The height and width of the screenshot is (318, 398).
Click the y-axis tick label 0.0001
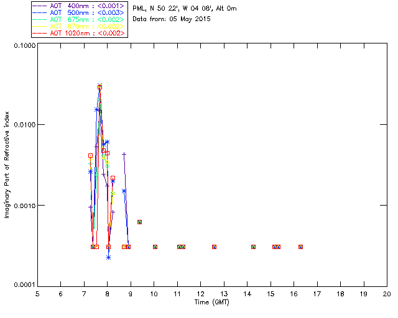point(25,285)
